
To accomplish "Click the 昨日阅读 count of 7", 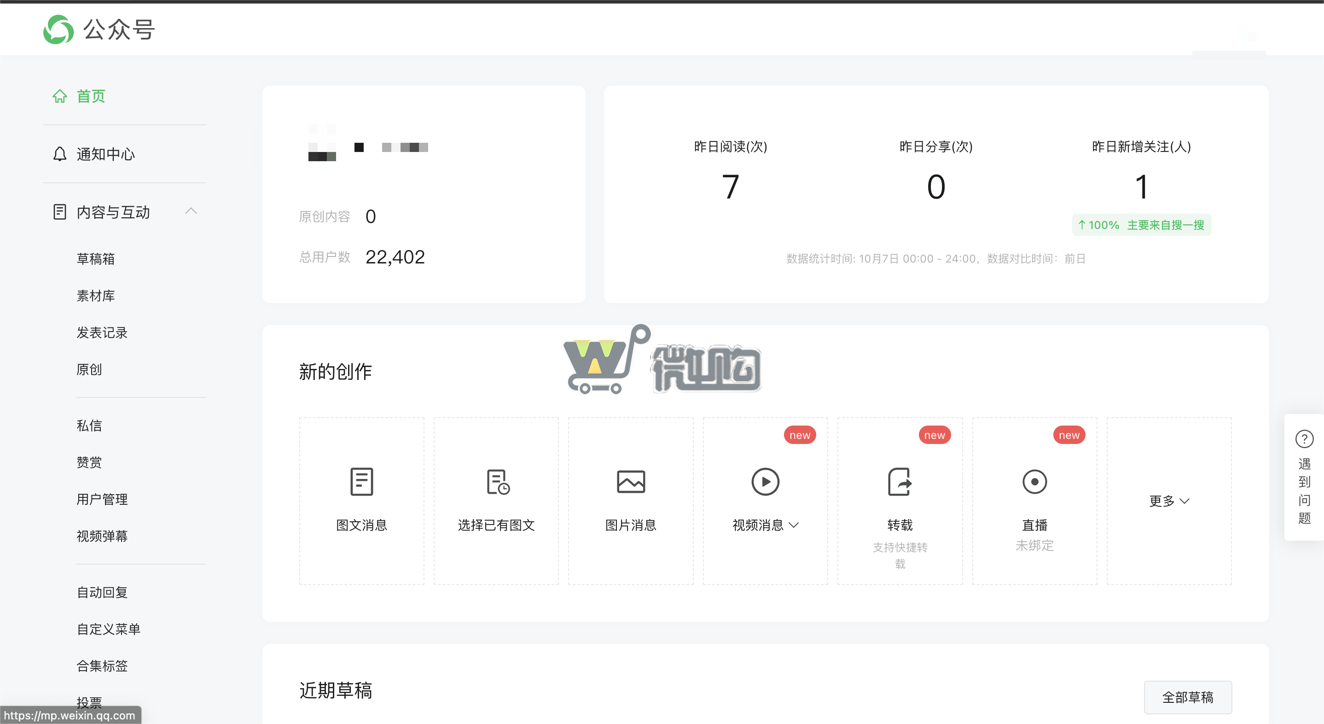I will coord(729,186).
